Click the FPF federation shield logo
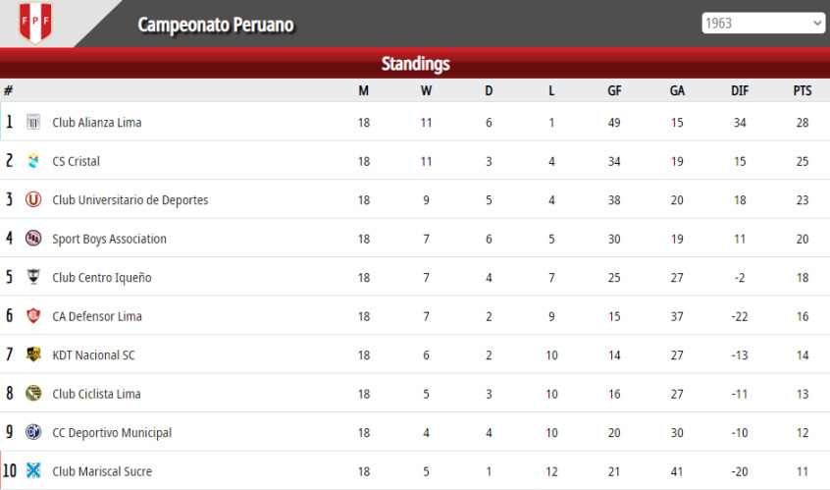The width and height of the screenshot is (830, 490). pyautogui.click(x=35, y=23)
